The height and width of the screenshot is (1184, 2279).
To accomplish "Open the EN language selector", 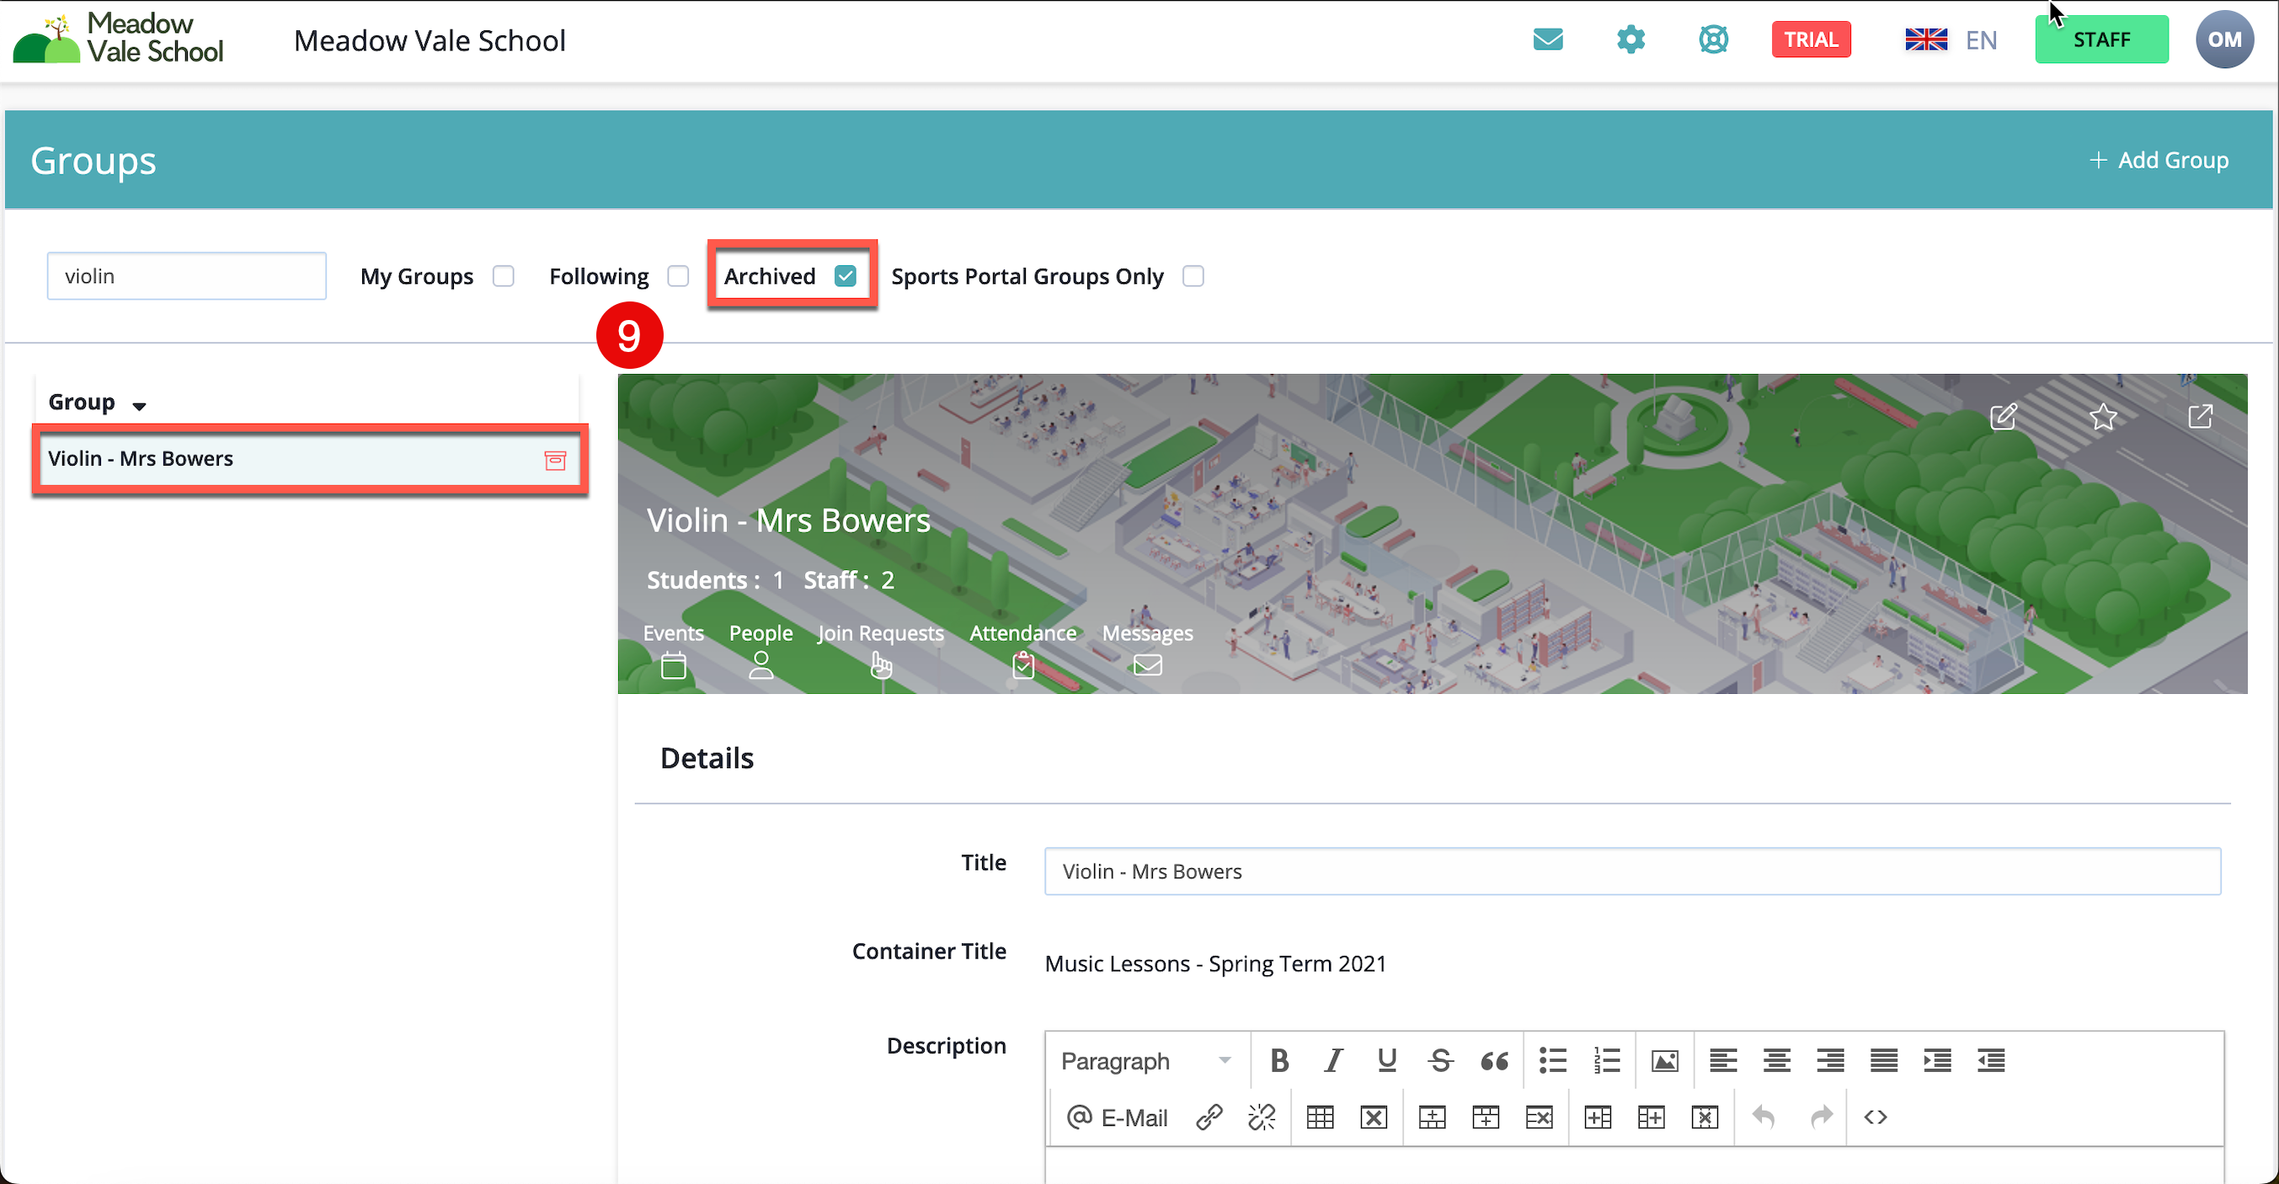I will (1951, 40).
